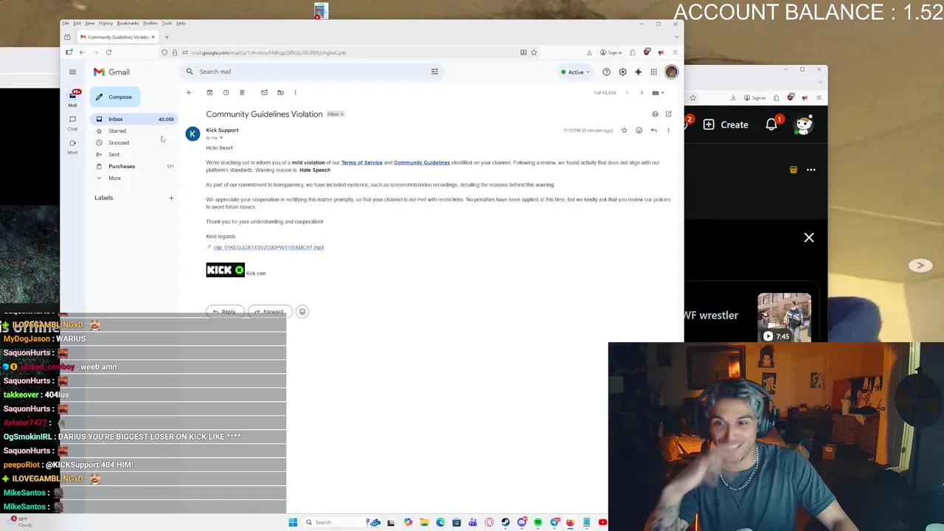The image size is (944, 531).
Task: Open Google account avatar in Gmail
Action: pos(671,72)
